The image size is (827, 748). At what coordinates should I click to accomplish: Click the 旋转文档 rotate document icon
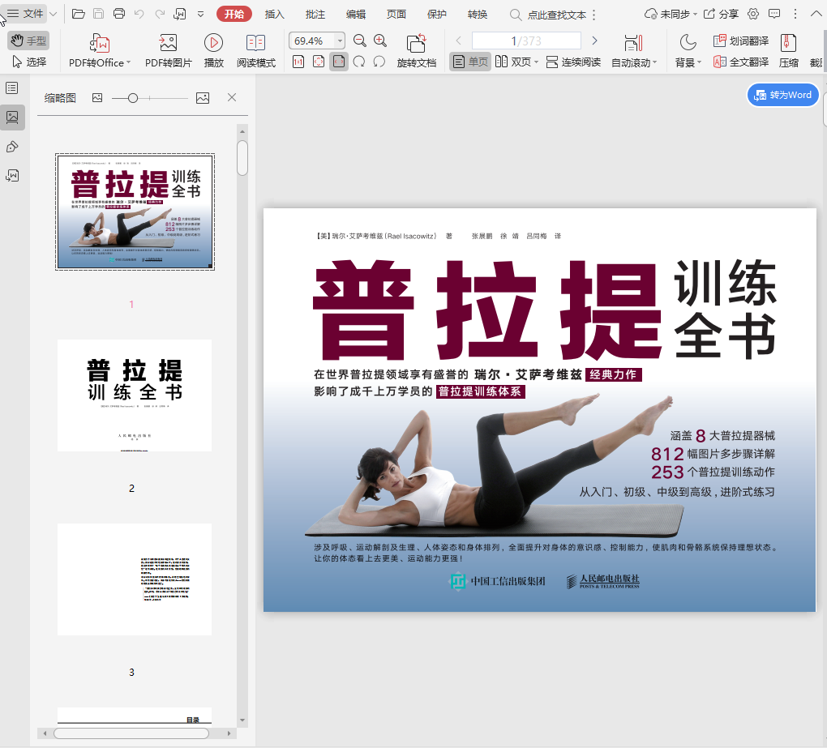coord(416,43)
